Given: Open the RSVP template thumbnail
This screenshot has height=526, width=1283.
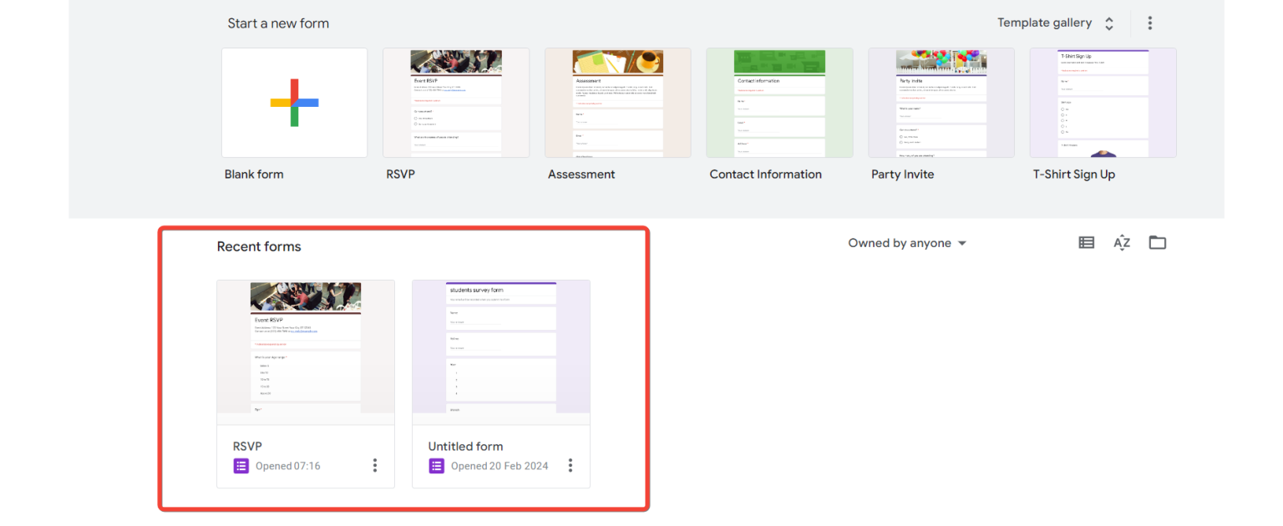Looking at the screenshot, I should coord(456,103).
